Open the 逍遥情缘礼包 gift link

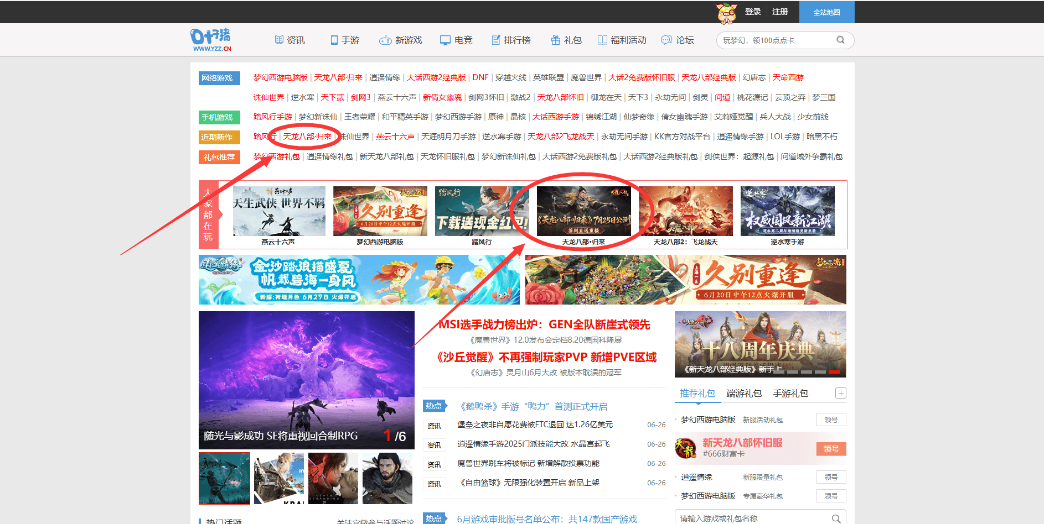point(329,156)
